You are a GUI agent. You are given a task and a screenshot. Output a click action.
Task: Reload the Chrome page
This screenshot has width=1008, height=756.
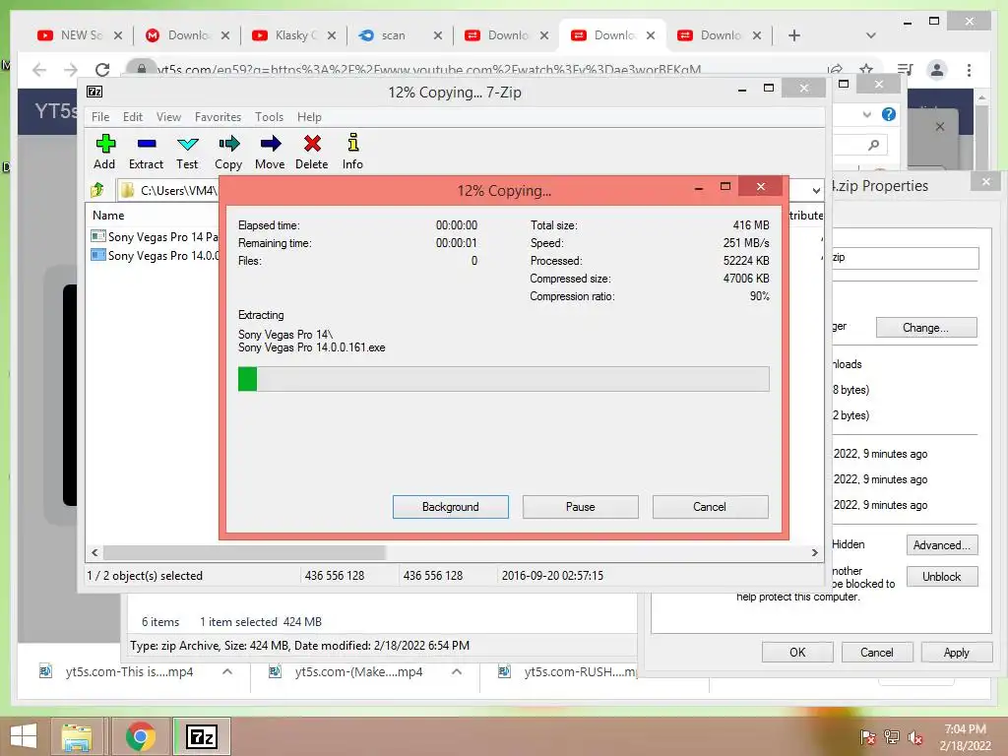click(x=102, y=70)
